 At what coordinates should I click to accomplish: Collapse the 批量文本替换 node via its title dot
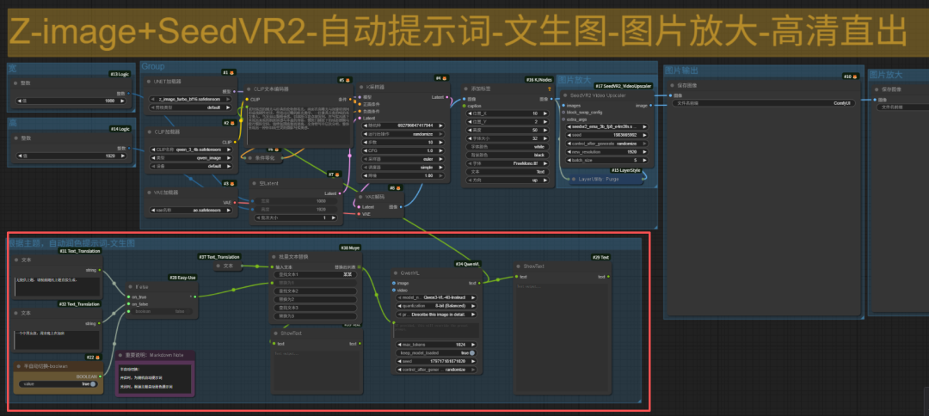click(x=274, y=257)
